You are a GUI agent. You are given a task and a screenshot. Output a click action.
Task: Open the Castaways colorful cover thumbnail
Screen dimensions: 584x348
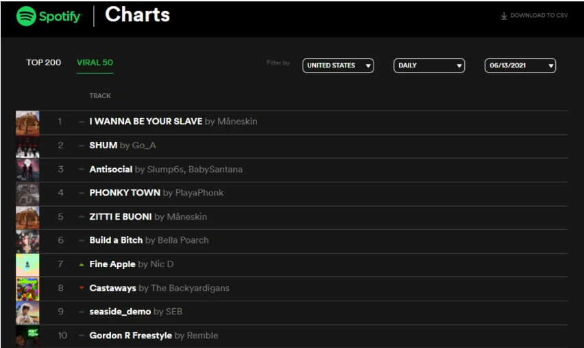click(27, 289)
